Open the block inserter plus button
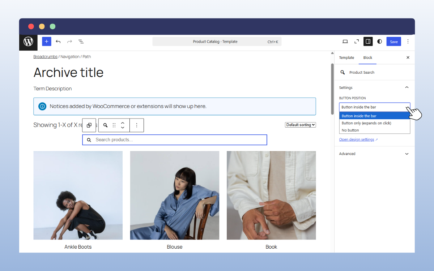434x271 pixels. 47,42
